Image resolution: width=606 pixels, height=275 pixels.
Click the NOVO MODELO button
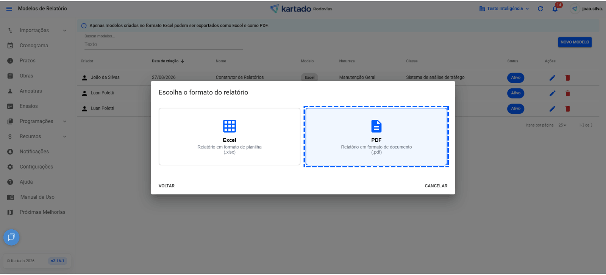coord(575,42)
